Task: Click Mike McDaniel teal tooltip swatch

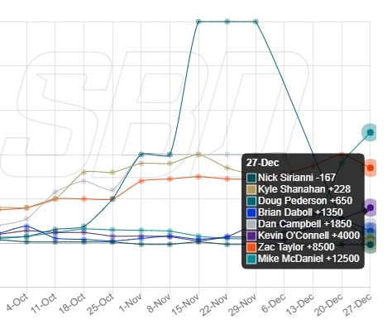Action: pyautogui.click(x=251, y=259)
